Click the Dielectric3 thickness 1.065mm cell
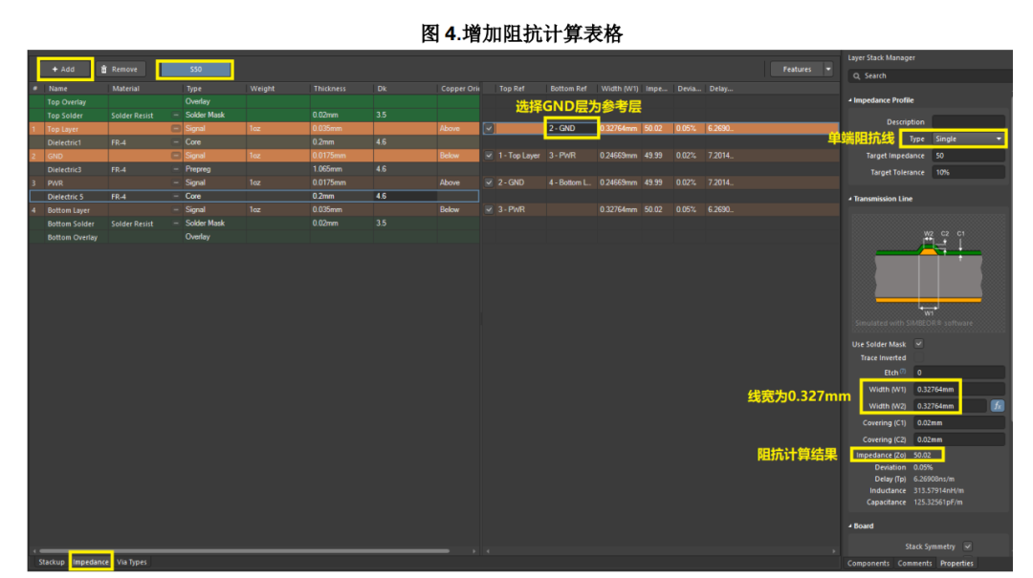 tap(341, 169)
